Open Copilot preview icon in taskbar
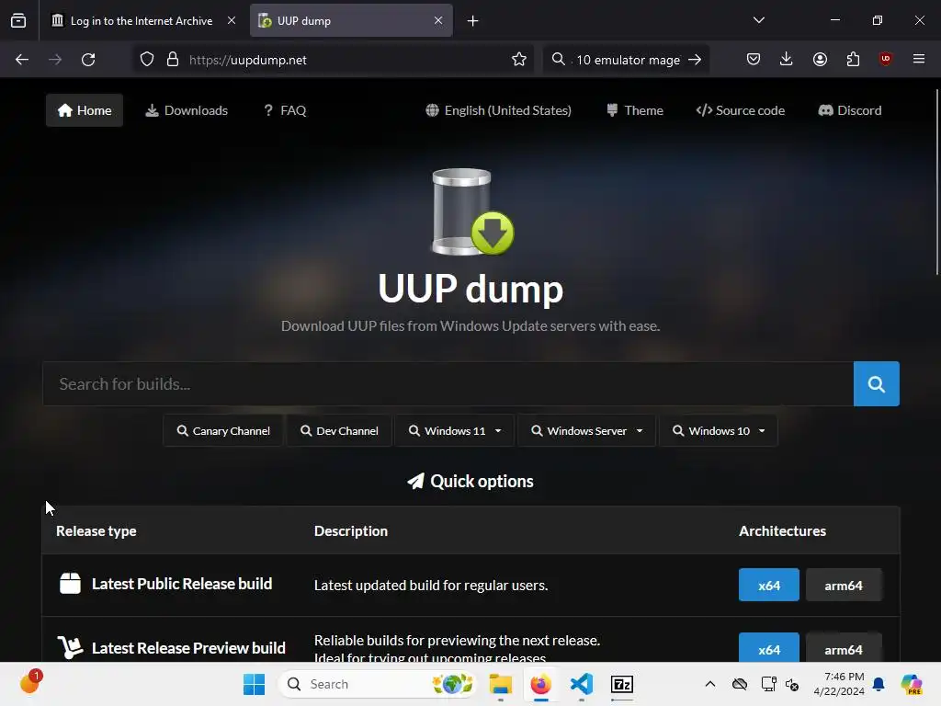941x706 pixels. (x=912, y=684)
